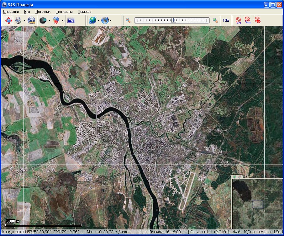This screenshot has height=236, width=284.
Task: Expand the selection tool dropdown arrow
Action: point(24,21)
